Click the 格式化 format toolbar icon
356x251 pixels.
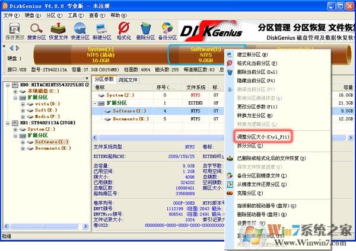pyautogui.click(x=123, y=30)
